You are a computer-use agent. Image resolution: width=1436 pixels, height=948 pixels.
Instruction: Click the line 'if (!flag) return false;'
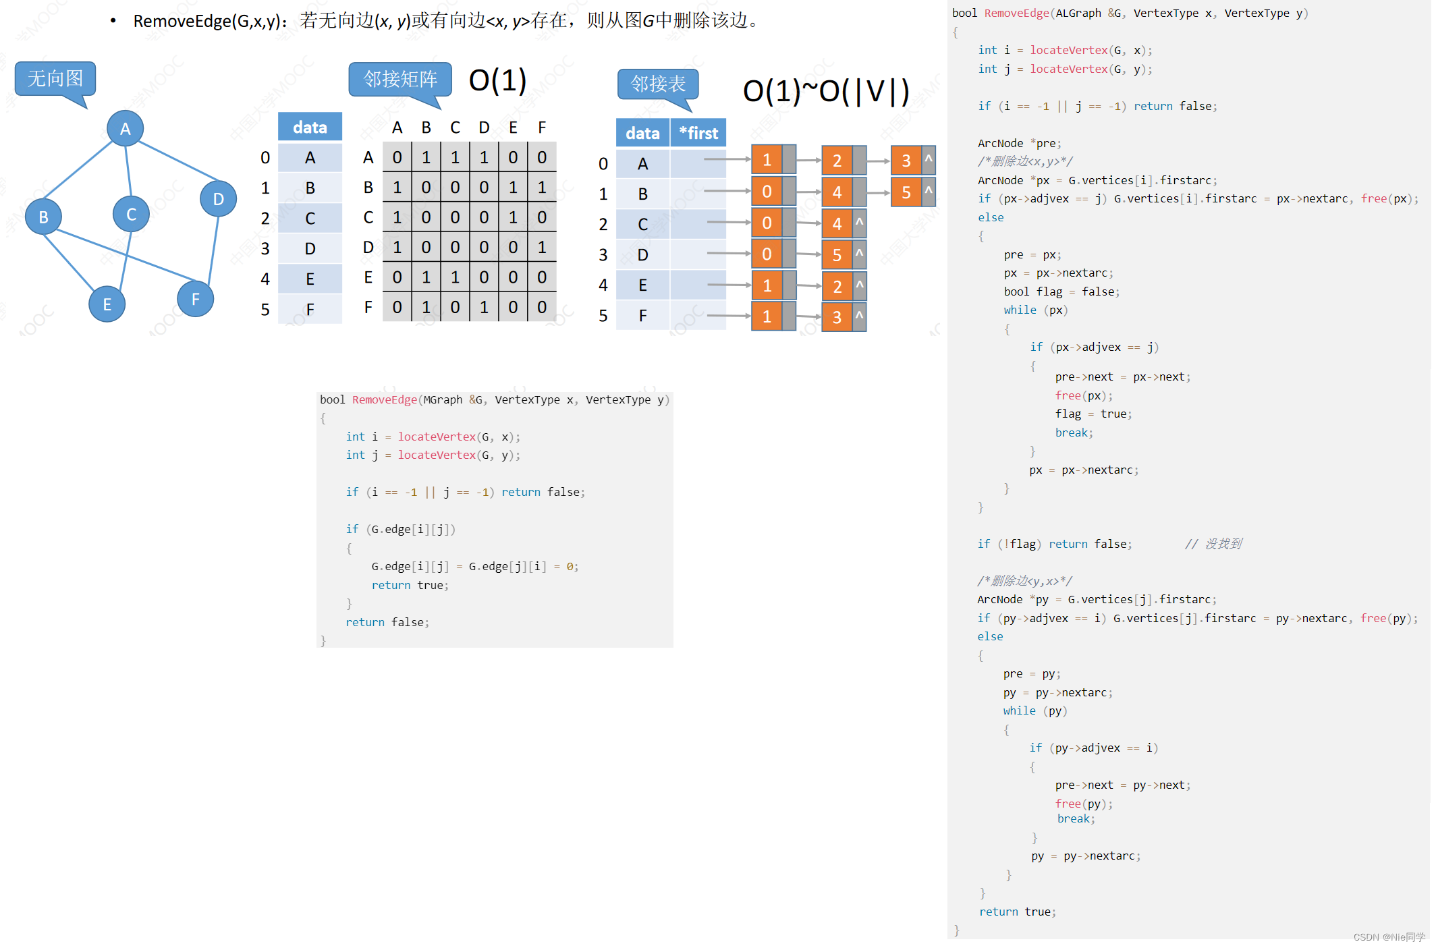coord(1055,544)
